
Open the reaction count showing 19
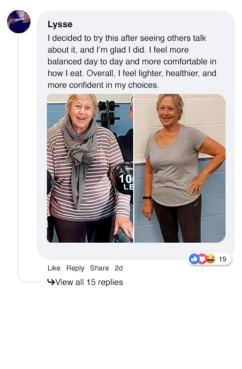pyautogui.click(x=222, y=259)
